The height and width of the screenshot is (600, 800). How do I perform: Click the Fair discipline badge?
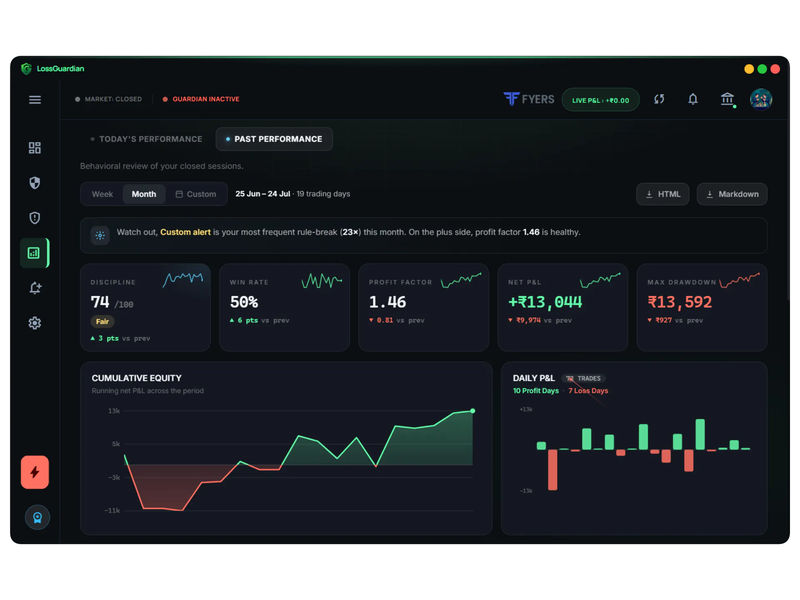click(102, 322)
